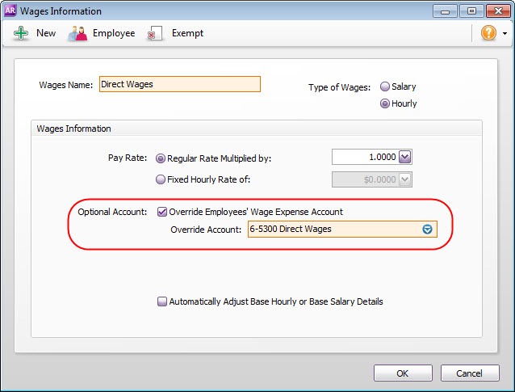Image resolution: width=515 pixels, height=392 pixels.
Task: Choose Regular Rate Multiplied by option
Action: coord(160,158)
